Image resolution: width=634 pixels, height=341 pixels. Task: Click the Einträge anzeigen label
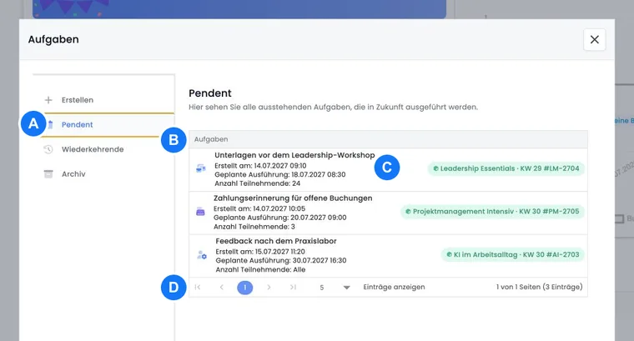pyautogui.click(x=394, y=287)
